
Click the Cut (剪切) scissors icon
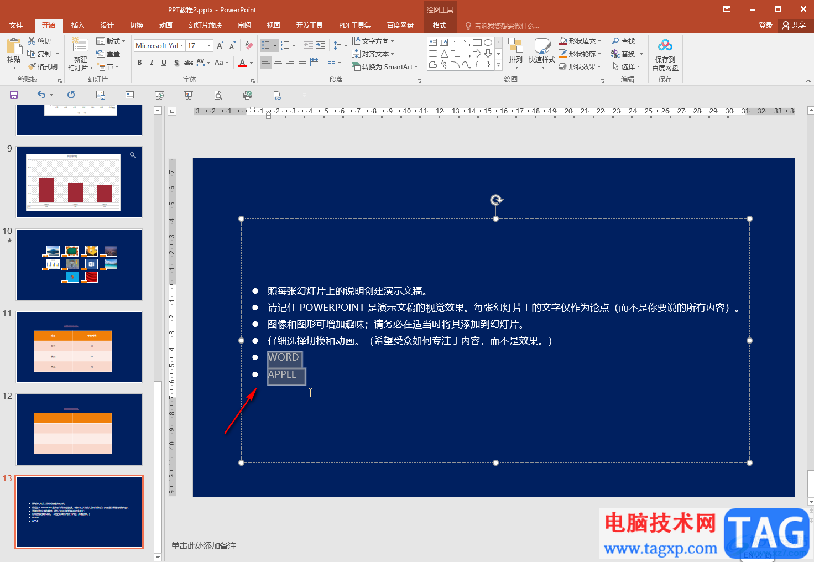[x=32, y=41]
